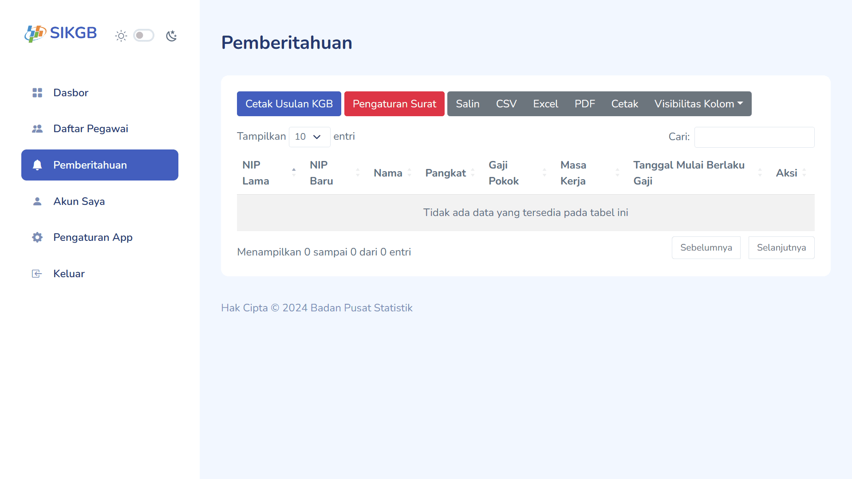Click the Keluar logout icon
Image resolution: width=852 pixels, height=479 pixels.
click(37, 273)
